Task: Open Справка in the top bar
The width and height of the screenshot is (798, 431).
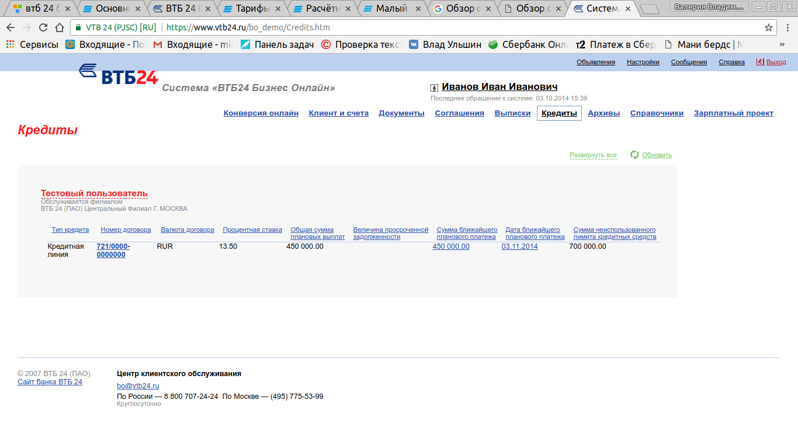Action: [x=731, y=62]
